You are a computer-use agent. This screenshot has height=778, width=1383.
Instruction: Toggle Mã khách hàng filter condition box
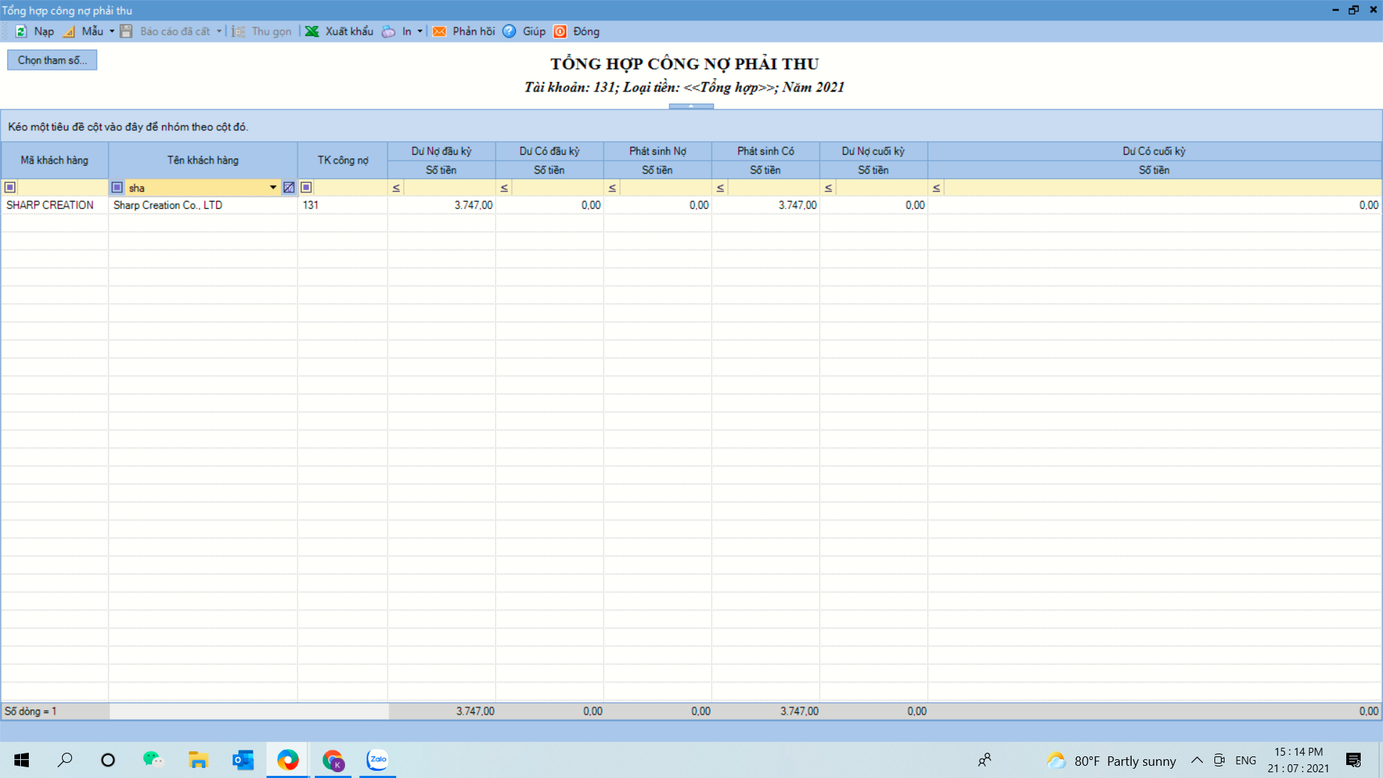click(x=10, y=187)
